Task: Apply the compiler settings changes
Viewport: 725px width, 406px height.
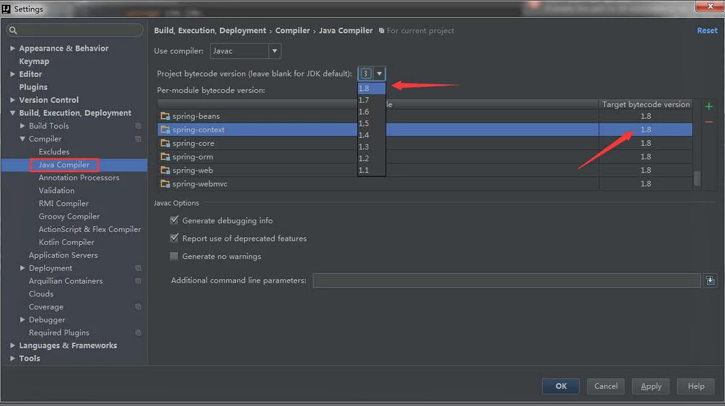Action: pos(650,386)
